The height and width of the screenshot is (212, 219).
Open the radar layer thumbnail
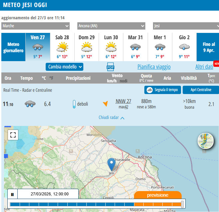coord(206,141)
